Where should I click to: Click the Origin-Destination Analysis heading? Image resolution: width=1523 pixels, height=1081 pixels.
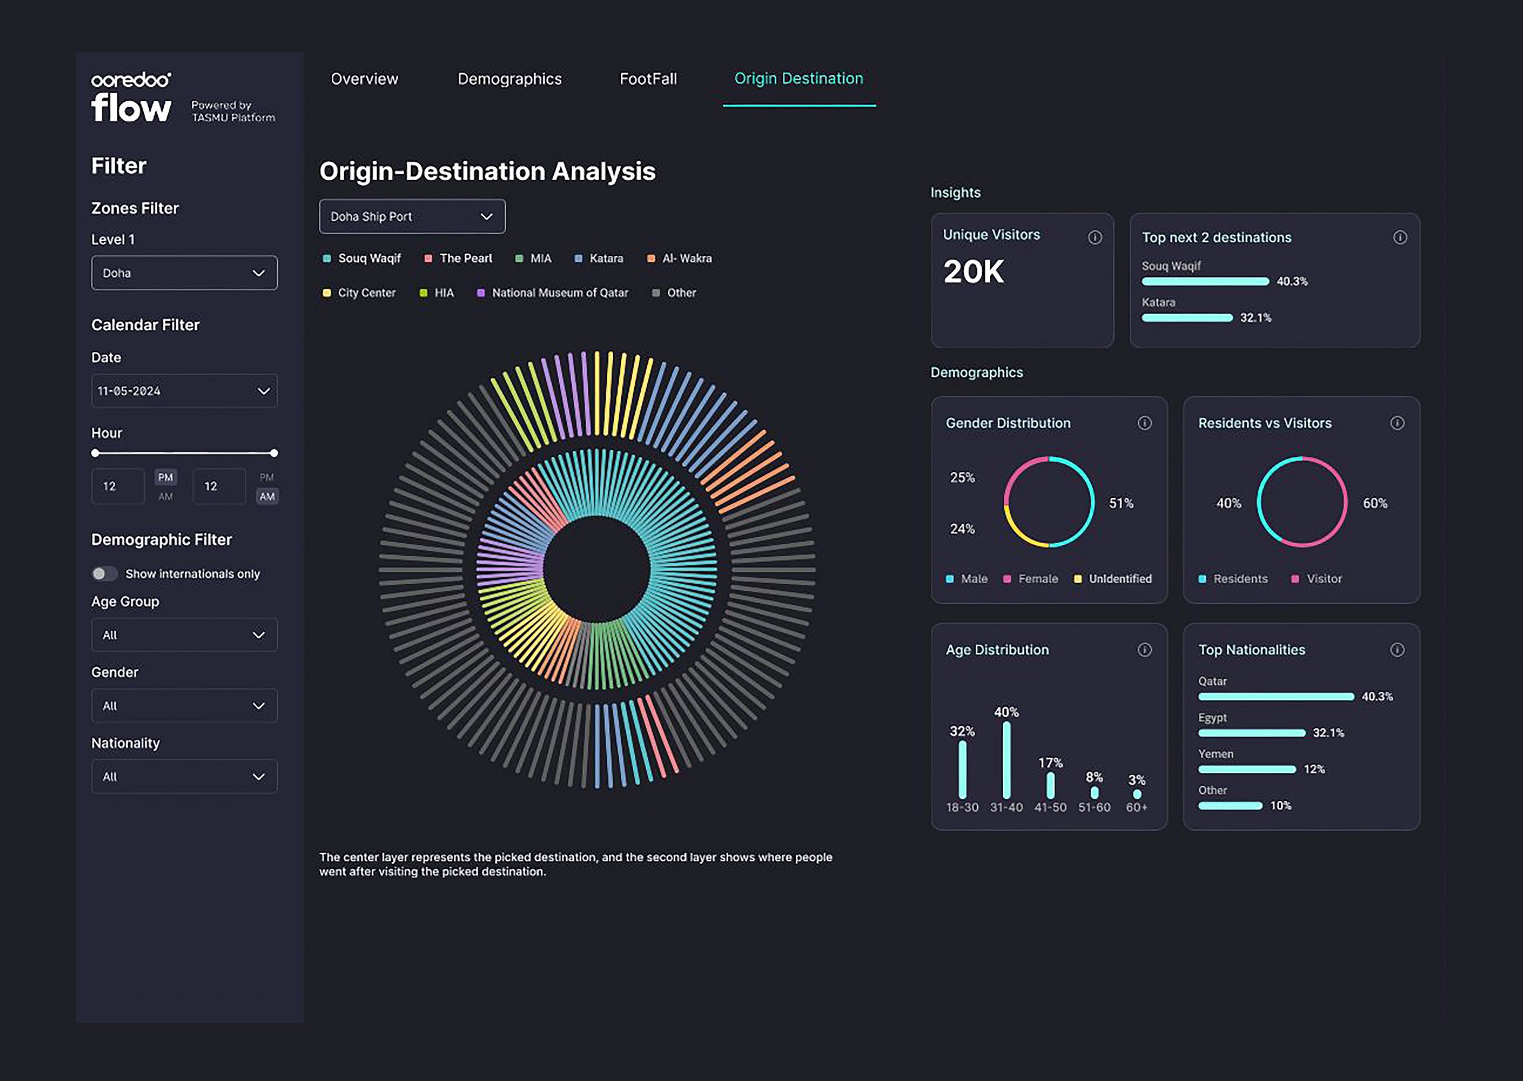click(x=487, y=171)
